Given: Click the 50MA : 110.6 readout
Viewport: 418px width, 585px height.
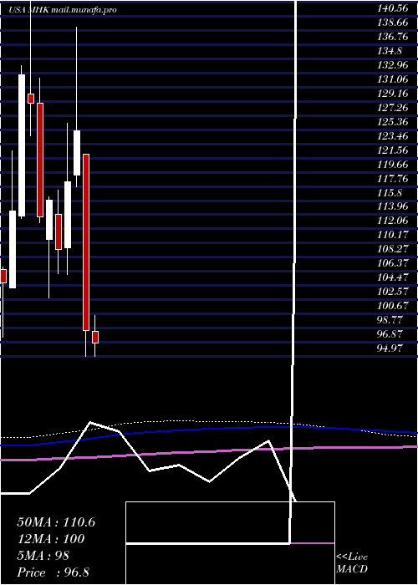Looking at the screenshot, I should [56, 522].
